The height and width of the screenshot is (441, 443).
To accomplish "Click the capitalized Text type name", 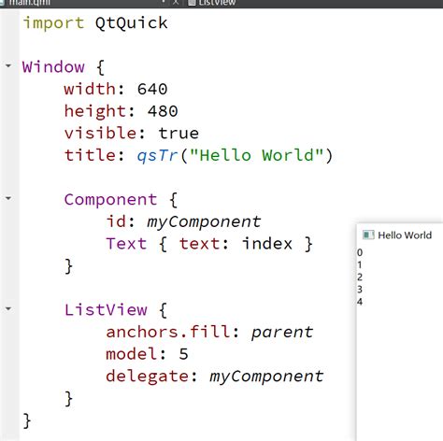I will (126, 244).
